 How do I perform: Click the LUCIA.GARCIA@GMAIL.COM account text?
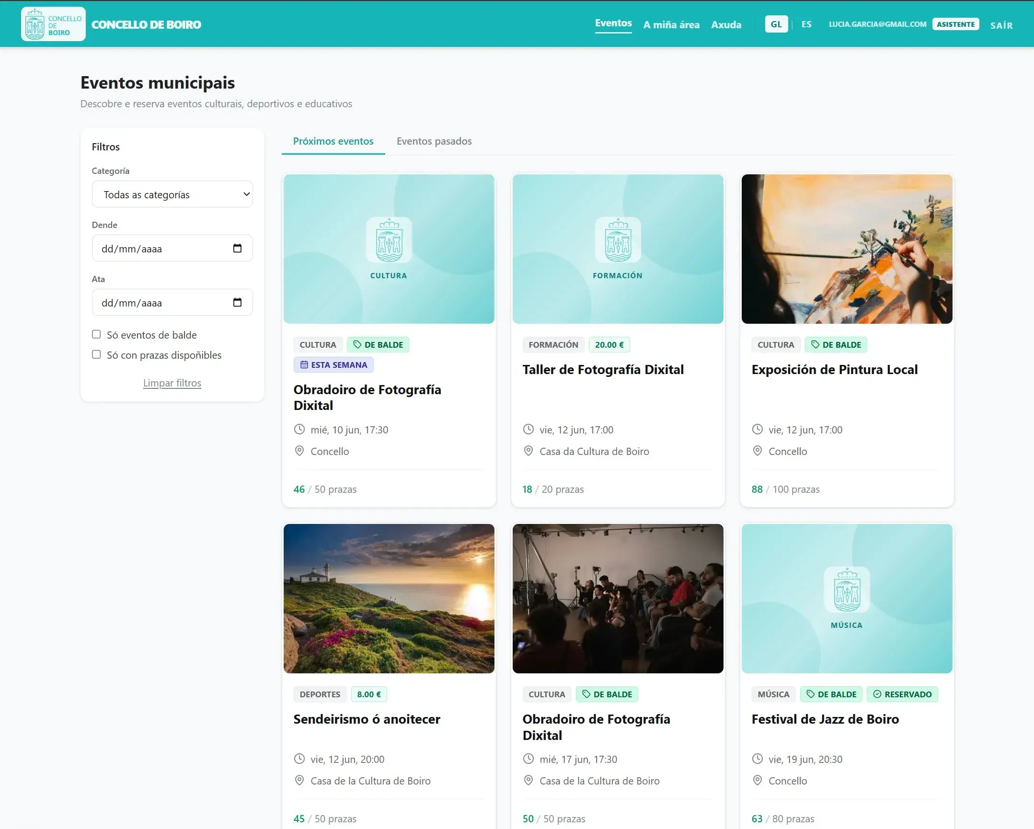coord(878,24)
